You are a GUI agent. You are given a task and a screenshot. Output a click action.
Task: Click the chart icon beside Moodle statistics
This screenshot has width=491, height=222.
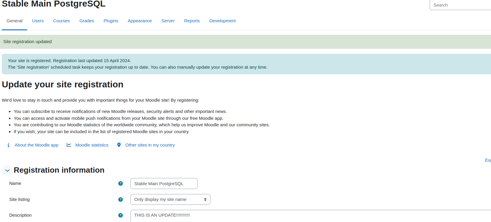[69, 145]
